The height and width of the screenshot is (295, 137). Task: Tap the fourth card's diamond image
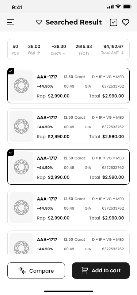coord(22,207)
